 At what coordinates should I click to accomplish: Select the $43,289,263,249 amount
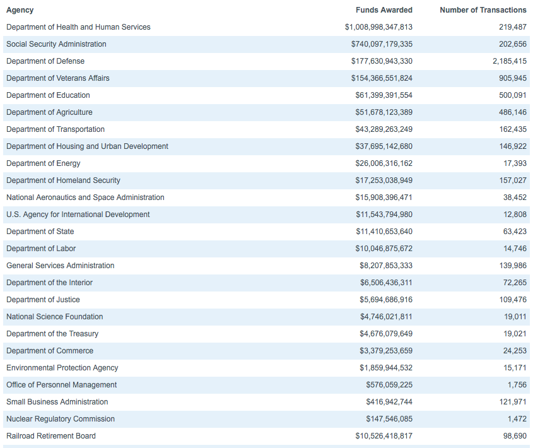tap(384, 129)
